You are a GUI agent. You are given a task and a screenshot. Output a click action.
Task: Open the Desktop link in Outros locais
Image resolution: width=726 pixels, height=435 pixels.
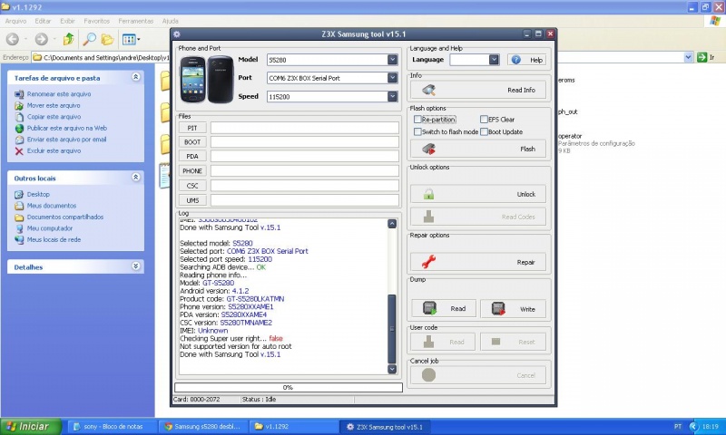(x=38, y=195)
